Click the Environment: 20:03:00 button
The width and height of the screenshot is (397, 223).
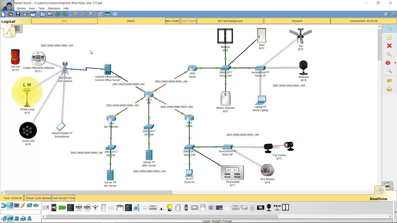pos(364,21)
